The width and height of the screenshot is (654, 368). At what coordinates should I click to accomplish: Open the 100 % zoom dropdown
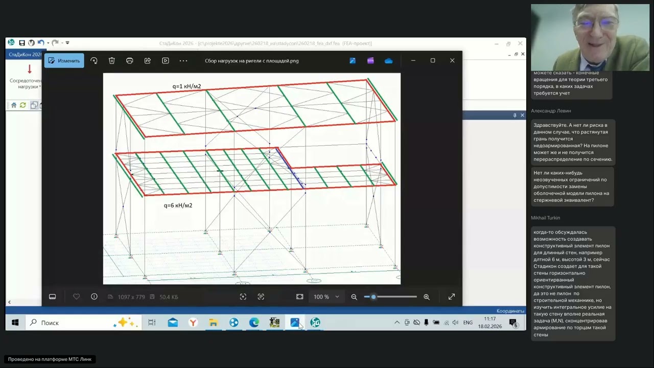[x=326, y=296]
